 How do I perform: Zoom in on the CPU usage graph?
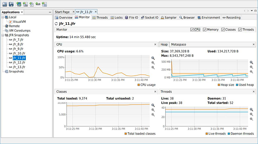pos(153,58)
